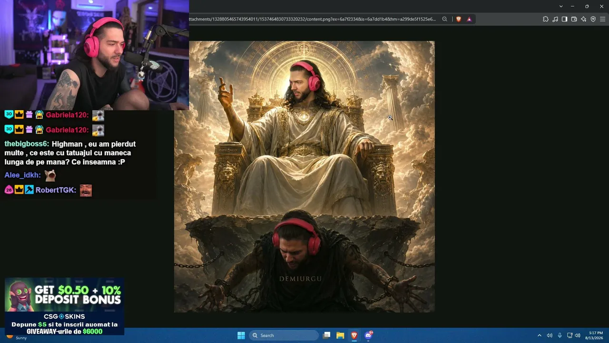This screenshot has height=343, width=609.
Task: Expand the hidden system tray icons chevron
Action: 540,335
